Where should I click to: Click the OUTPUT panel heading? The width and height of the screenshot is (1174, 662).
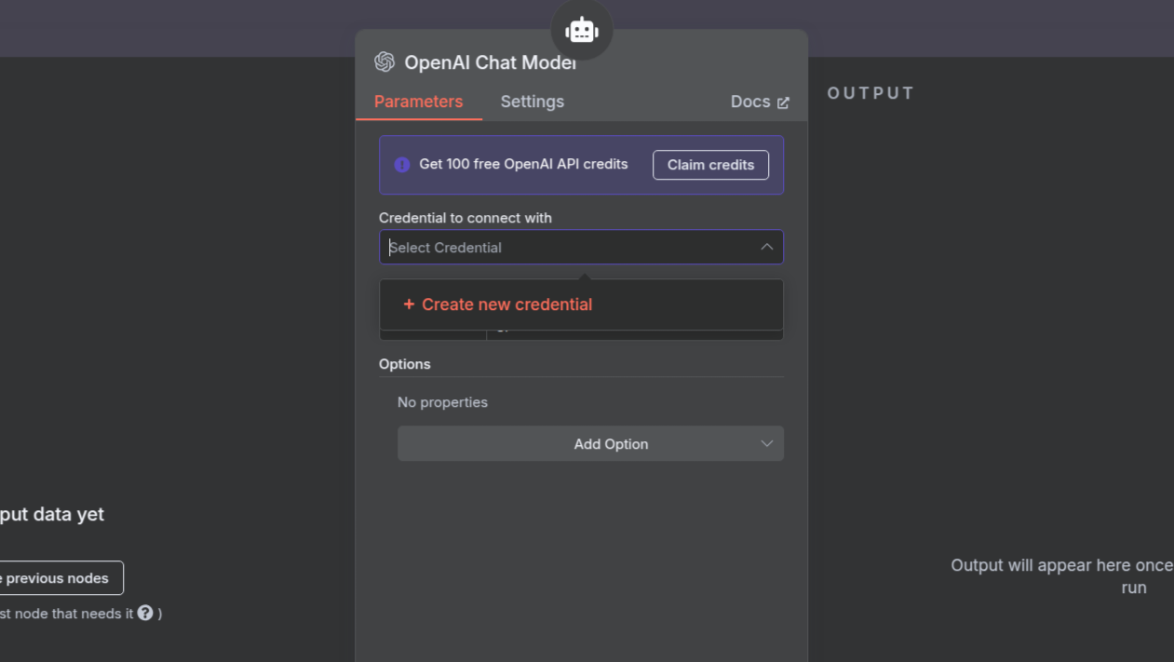pos(870,93)
